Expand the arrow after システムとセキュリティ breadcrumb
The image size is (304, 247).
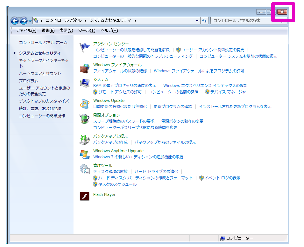(x=135, y=21)
